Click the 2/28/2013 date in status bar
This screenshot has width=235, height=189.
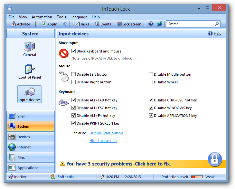pyautogui.click(x=133, y=177)
